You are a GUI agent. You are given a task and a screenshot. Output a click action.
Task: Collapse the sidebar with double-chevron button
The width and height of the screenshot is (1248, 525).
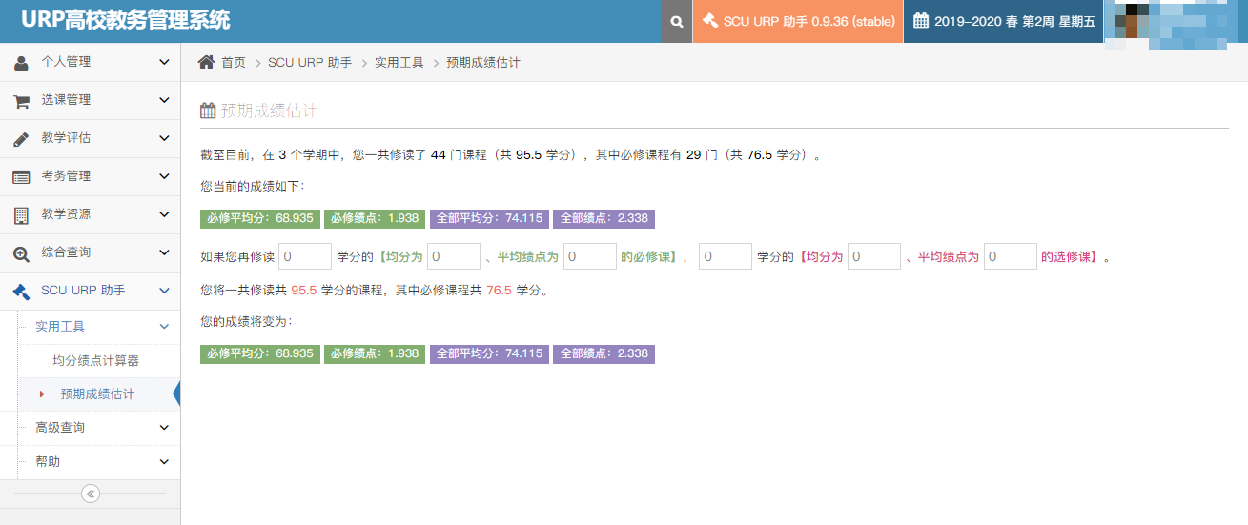coord(91,494)
